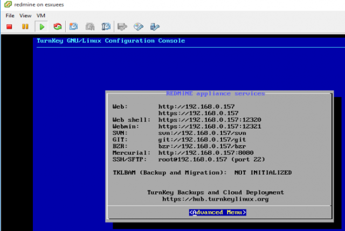The width and height of the screenshot is (345, 231).
Task: Click the Webmin: label
Action: coord(126,126)
